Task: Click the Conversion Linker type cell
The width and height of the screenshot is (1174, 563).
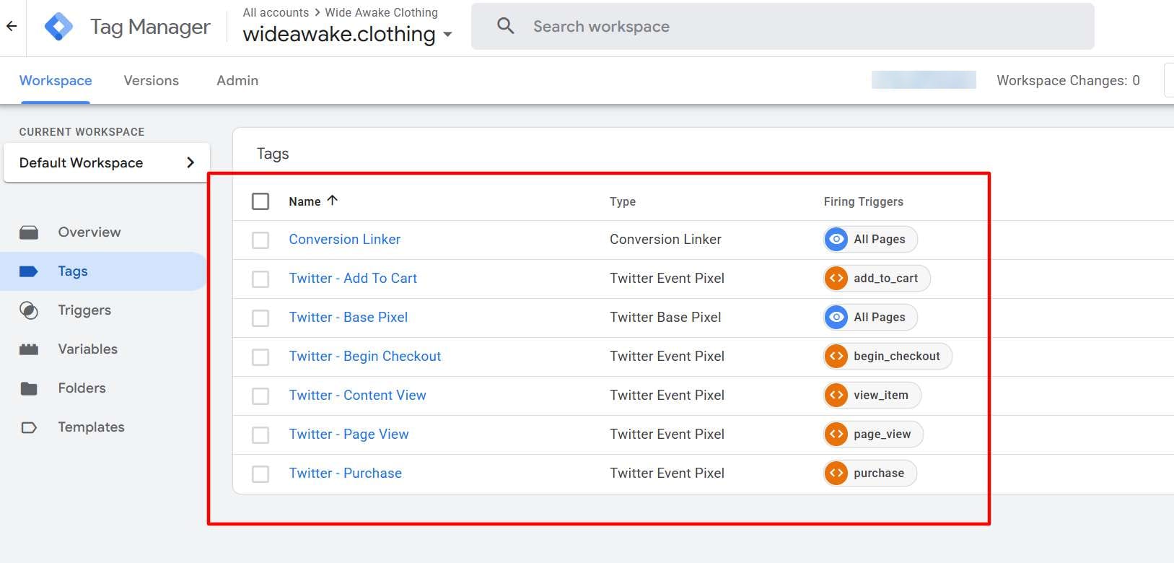Action: pyautogui.click(x=665, y=239)
